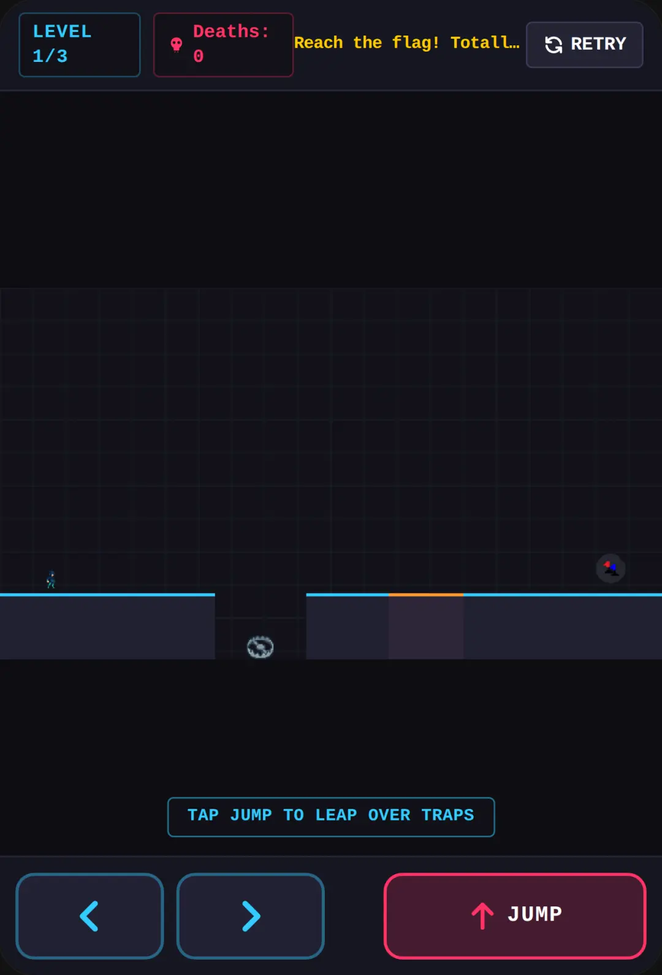Click the orange-topped platform segment
Image resolution: width=662 pixels, height=975 pixels.
pos(426,625)
